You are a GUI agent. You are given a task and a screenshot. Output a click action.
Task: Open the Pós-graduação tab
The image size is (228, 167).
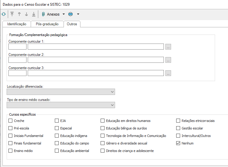[x=47, y=24]
